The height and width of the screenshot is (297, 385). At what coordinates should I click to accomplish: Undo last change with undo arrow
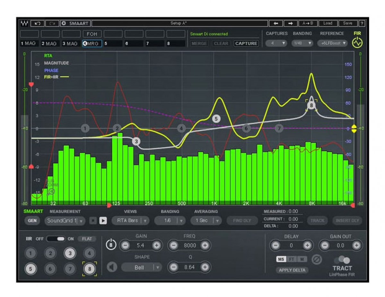coord(38,23)
